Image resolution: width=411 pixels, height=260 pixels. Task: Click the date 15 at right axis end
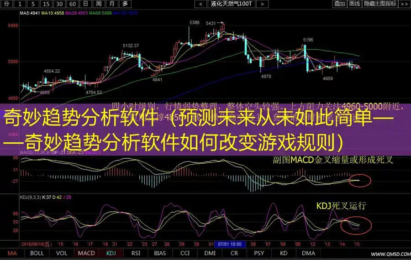click(357, 244)
